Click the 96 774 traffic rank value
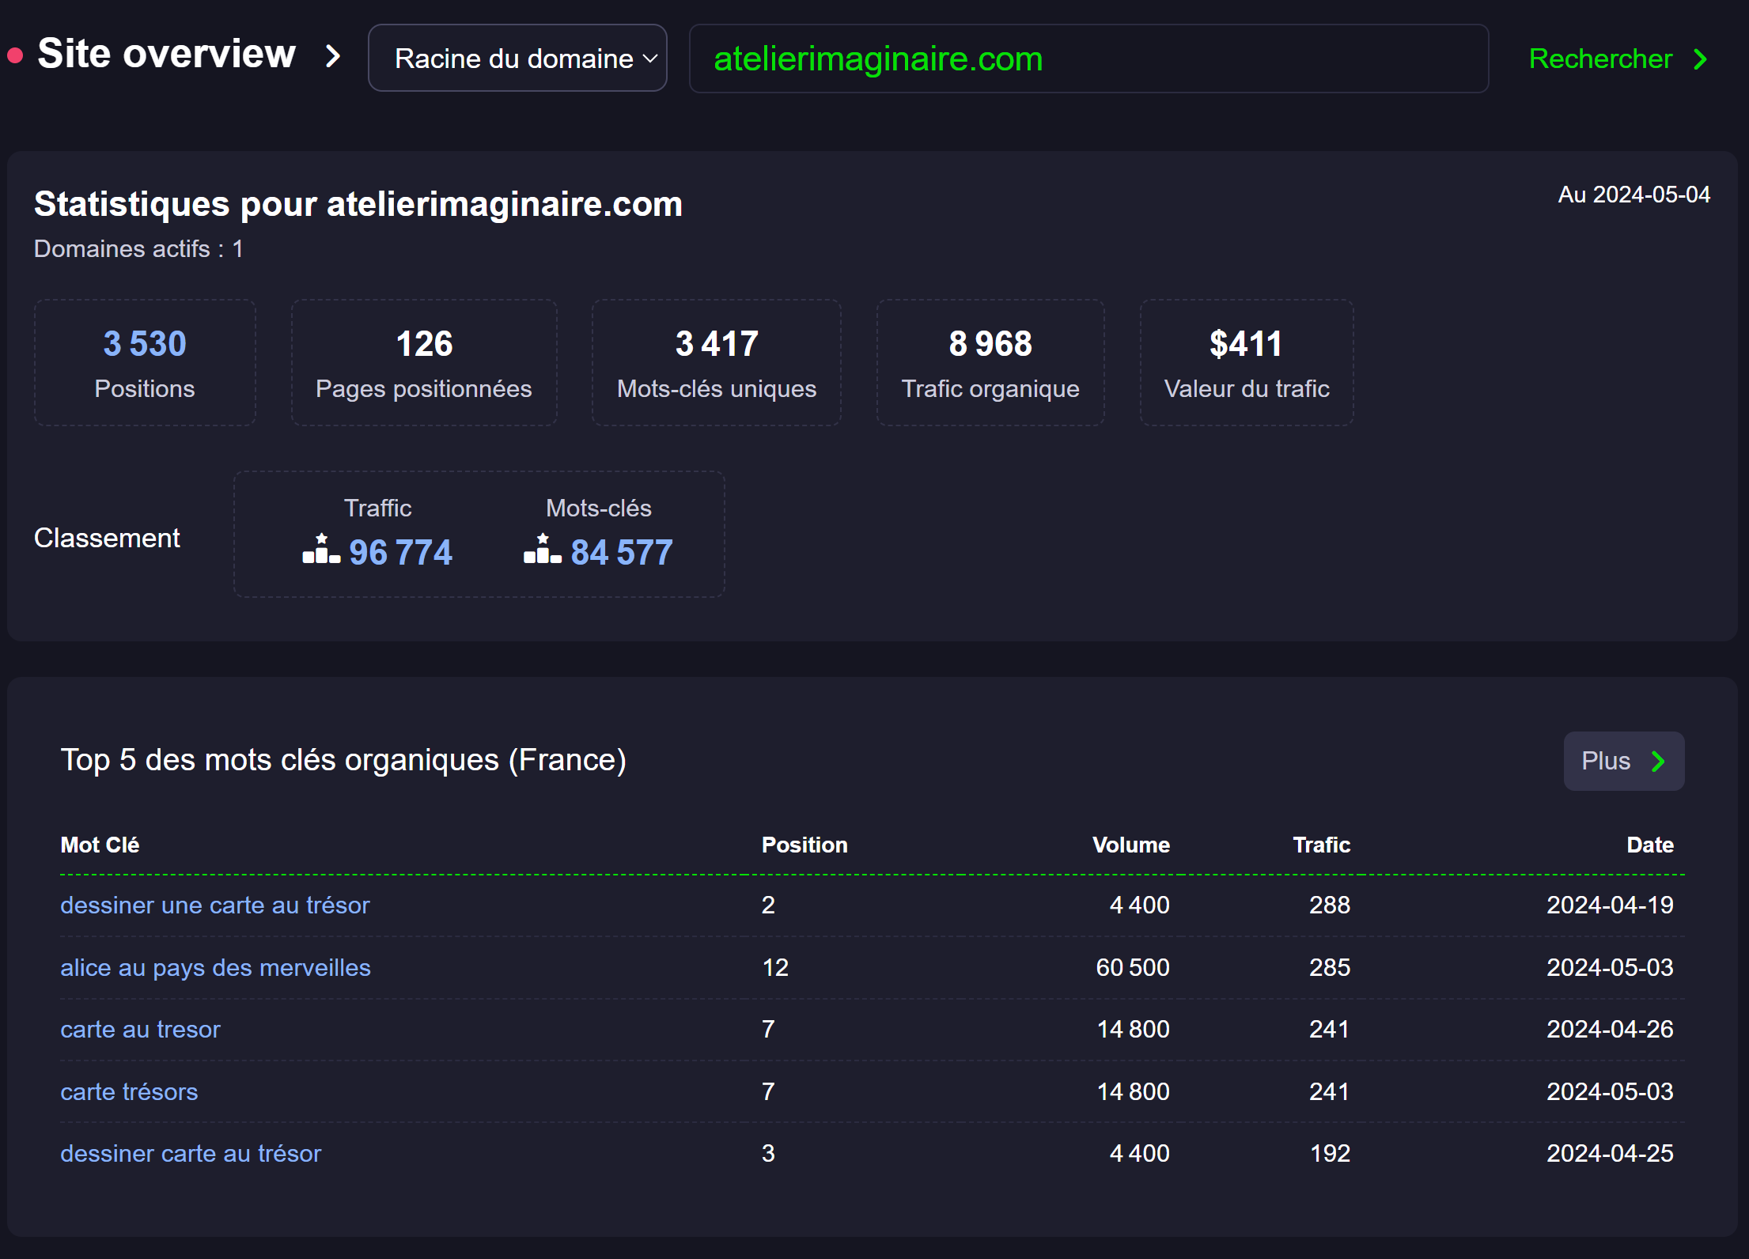Screen dimensions: 1749x1259 (400, 553)
